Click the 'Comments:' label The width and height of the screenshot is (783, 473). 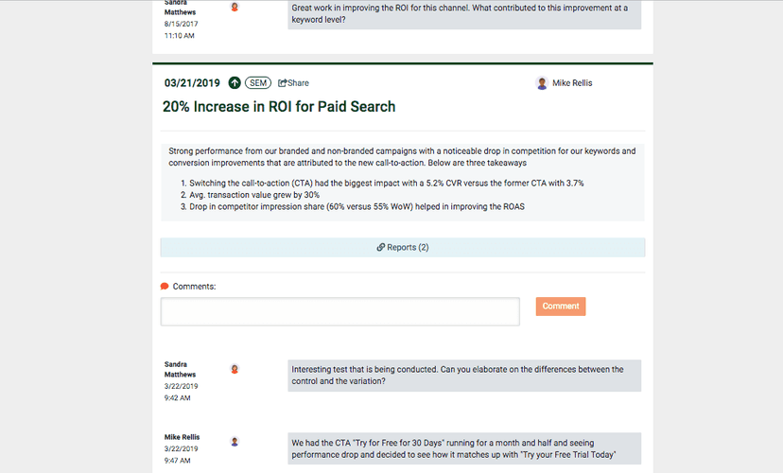[194, 287]
